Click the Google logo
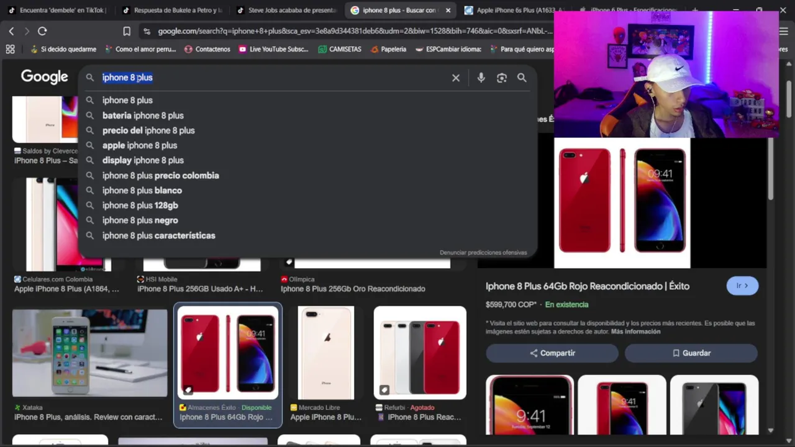Viewport: 795px width, 447px height. pyautogui.click(x=44, y=76)
